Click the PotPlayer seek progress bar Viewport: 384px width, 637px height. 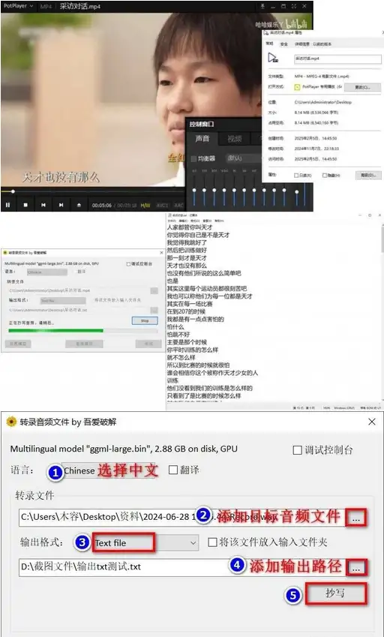(x=93, y=191)
